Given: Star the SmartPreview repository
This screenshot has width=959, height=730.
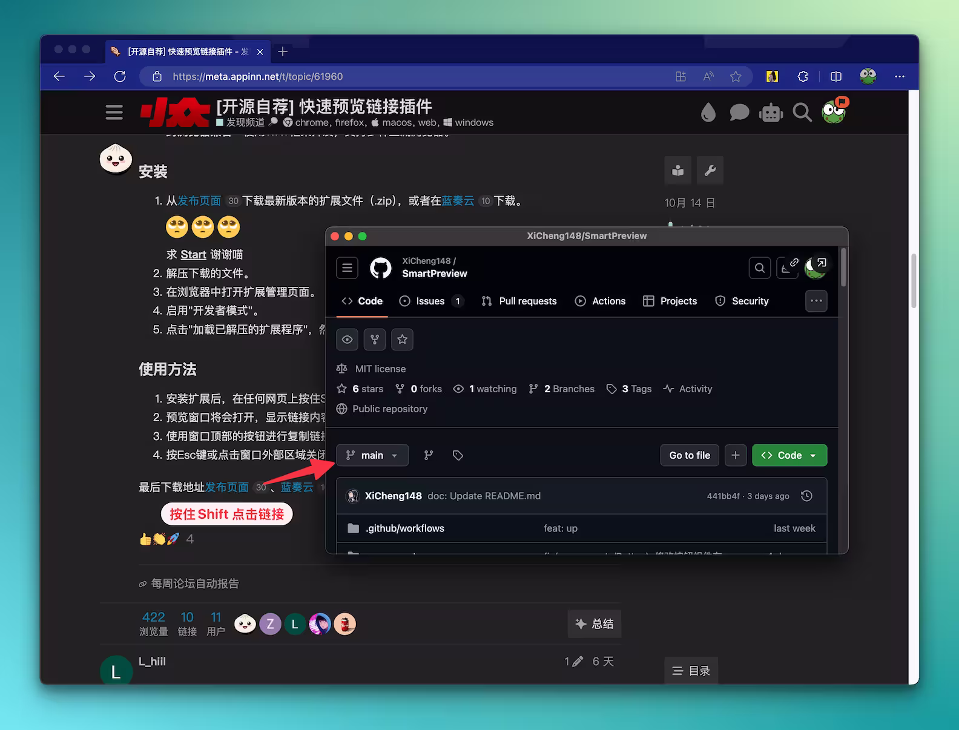Looking at the screenshot, I should 403,340.
